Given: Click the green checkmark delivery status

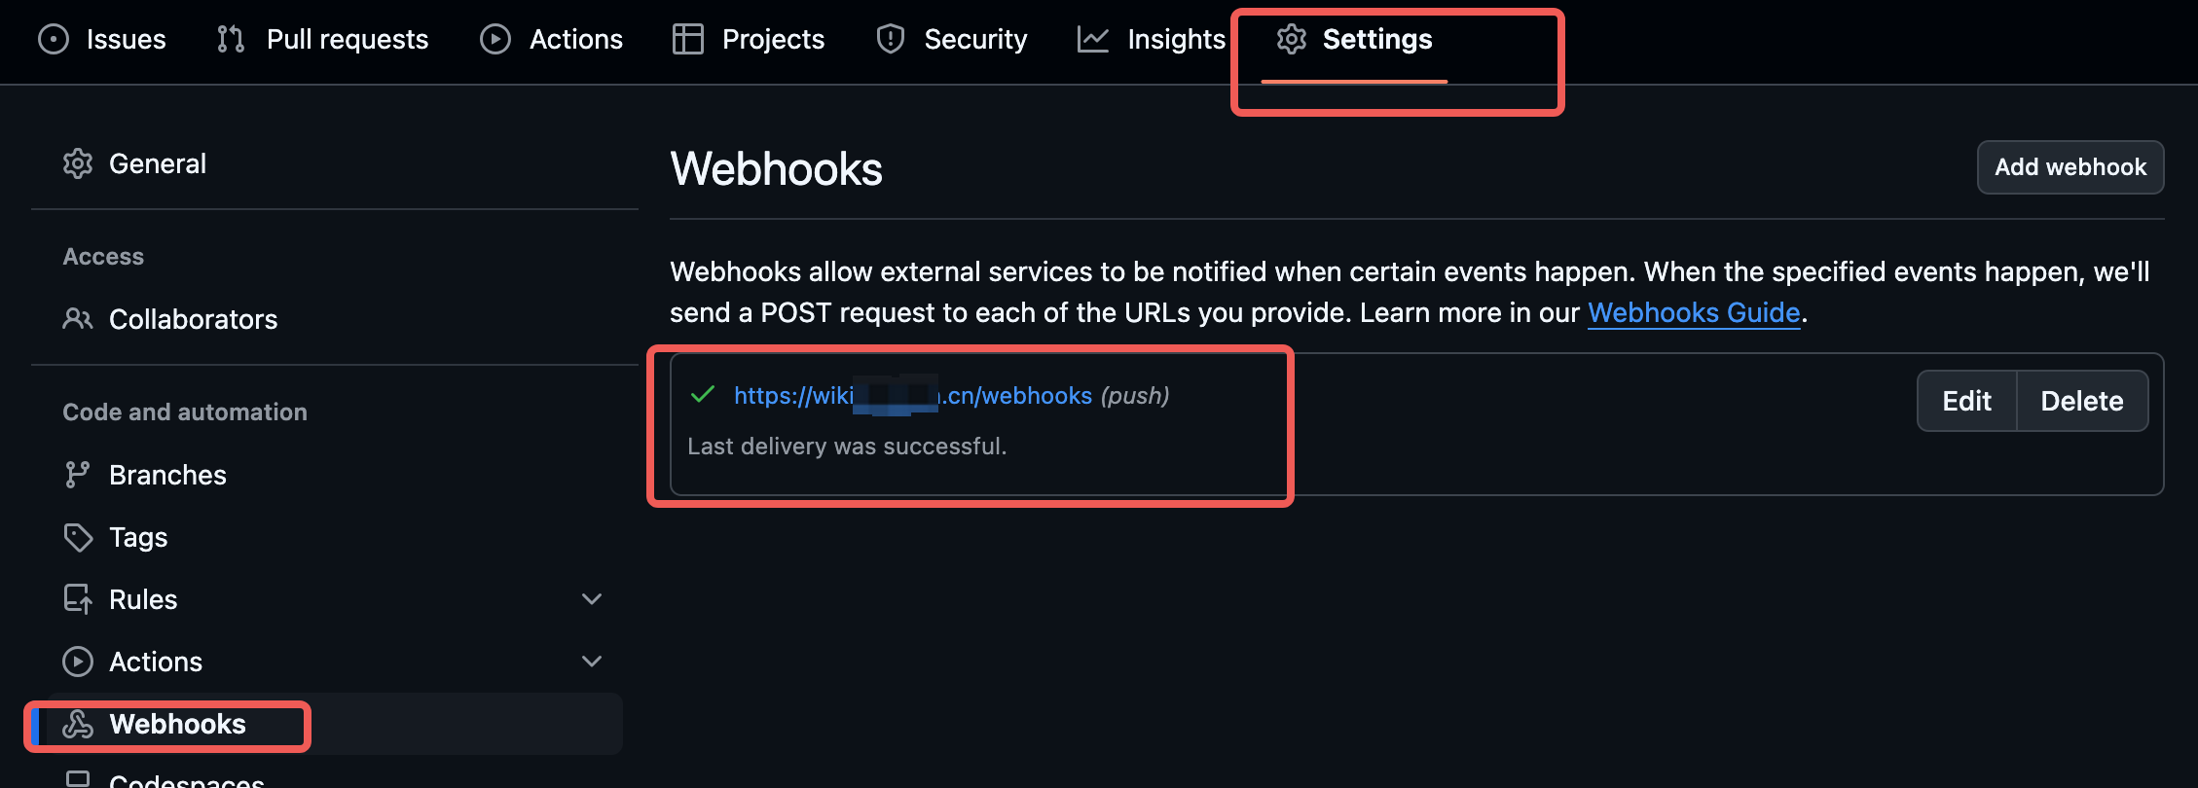Looking at the screenshot, I should [703, 395].
